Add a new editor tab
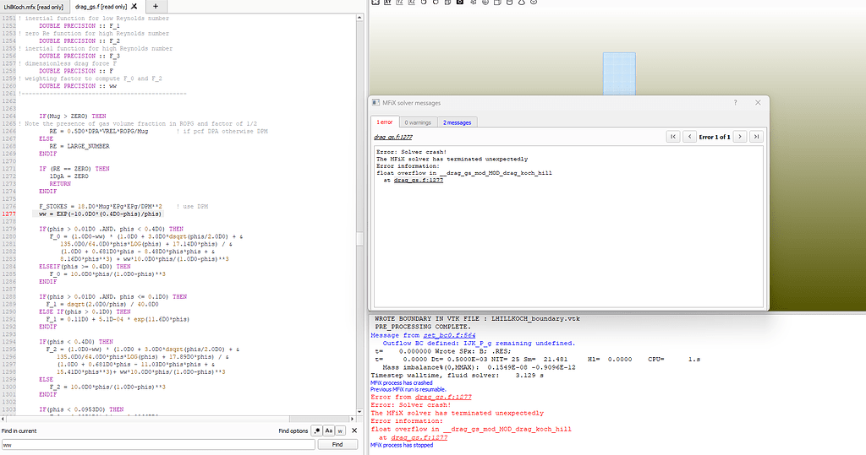 click(155, 6)
